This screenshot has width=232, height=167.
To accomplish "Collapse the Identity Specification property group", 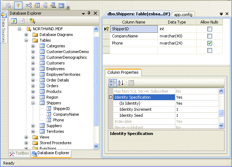I will click(111, 97).
